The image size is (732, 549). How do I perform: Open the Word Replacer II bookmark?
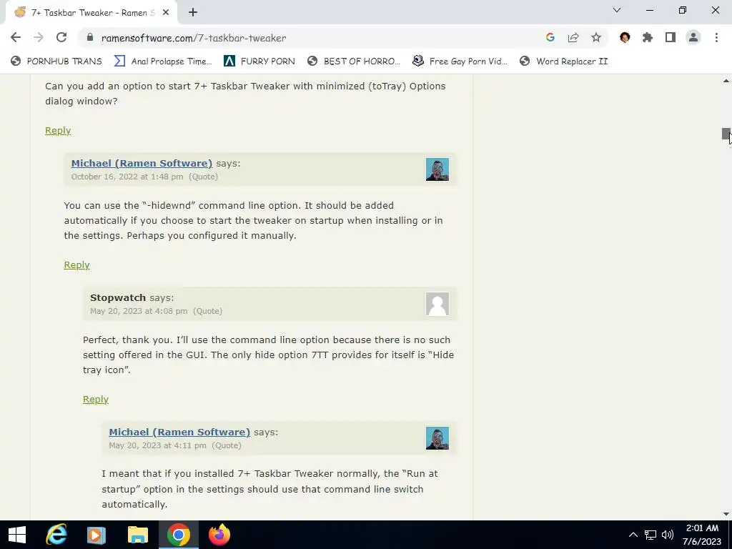(563, 61)
